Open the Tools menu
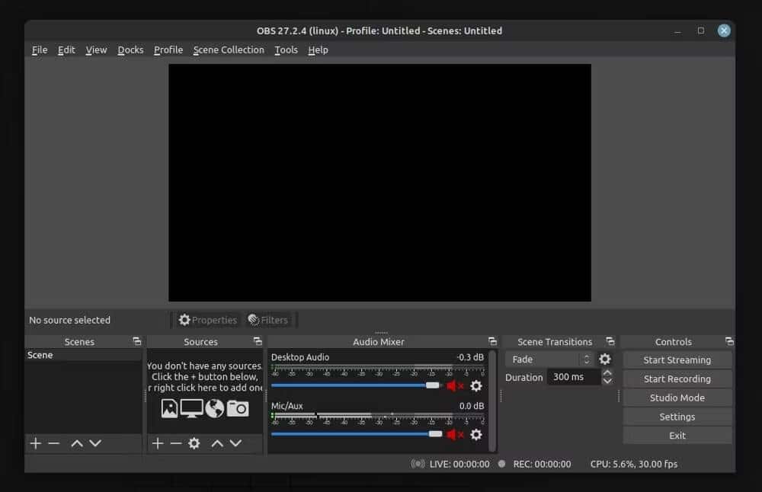 tap(286, 50)
